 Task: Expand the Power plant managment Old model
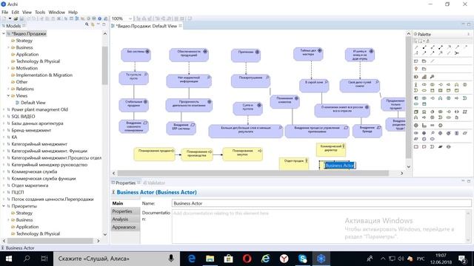pyautogui.click(x=4, y=109)
